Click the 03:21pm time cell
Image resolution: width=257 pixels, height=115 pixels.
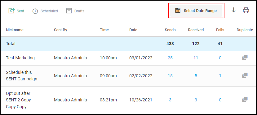(x=108, y=100)
